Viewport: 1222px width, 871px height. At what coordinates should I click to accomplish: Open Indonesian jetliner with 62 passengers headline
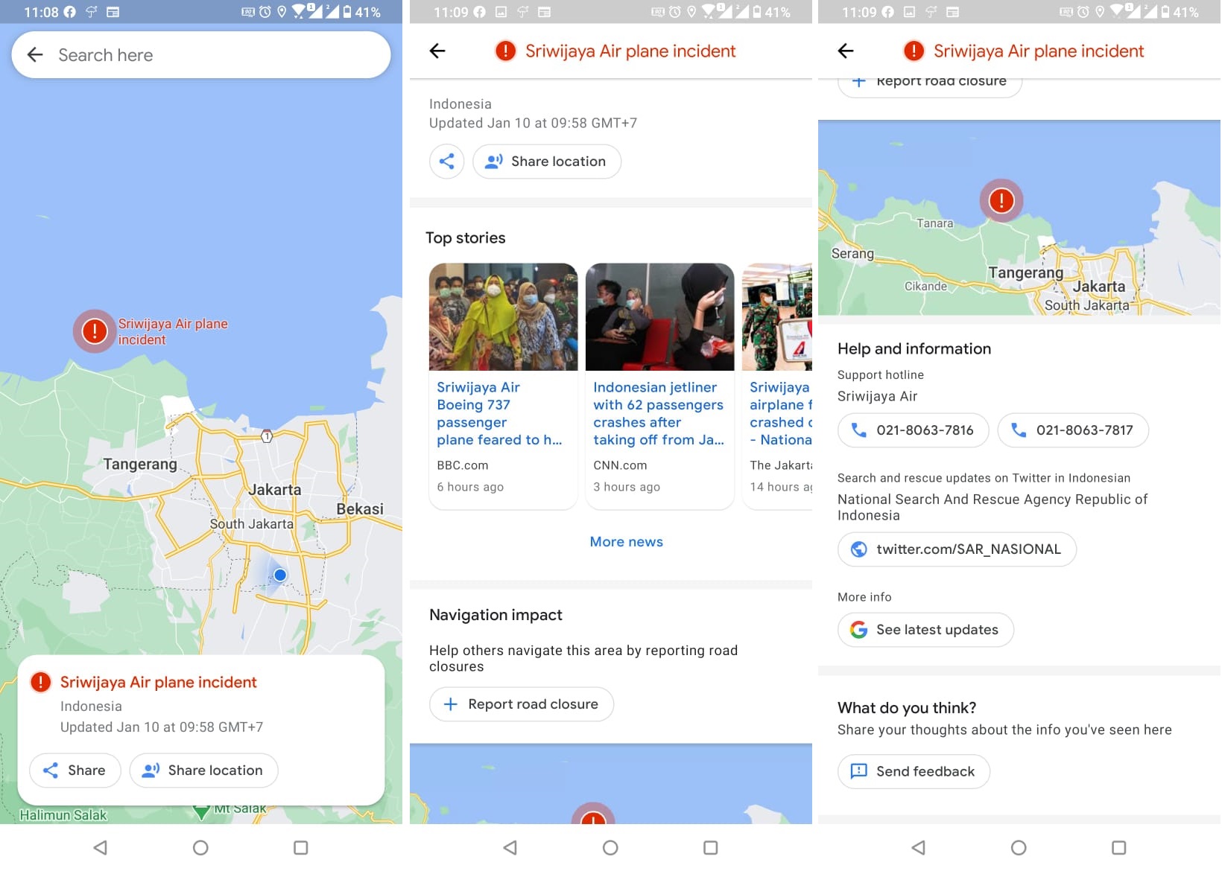(x=659, y=413)
